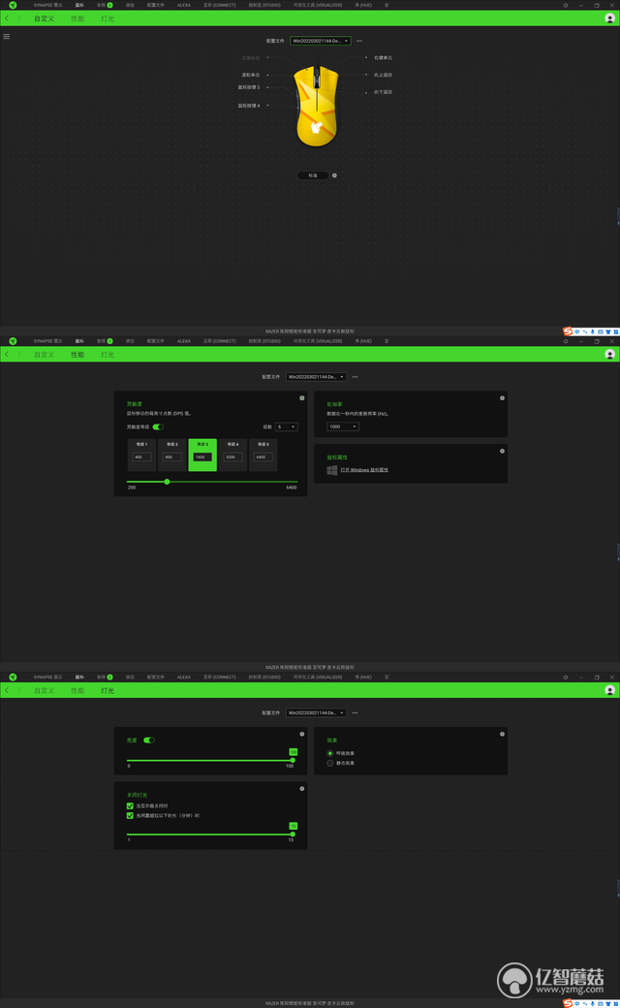Viewport: 620px width, 1008px height.
Task: Open the 配置文件 profile dropdown in the 灯光 window
Action: [316, 713]
